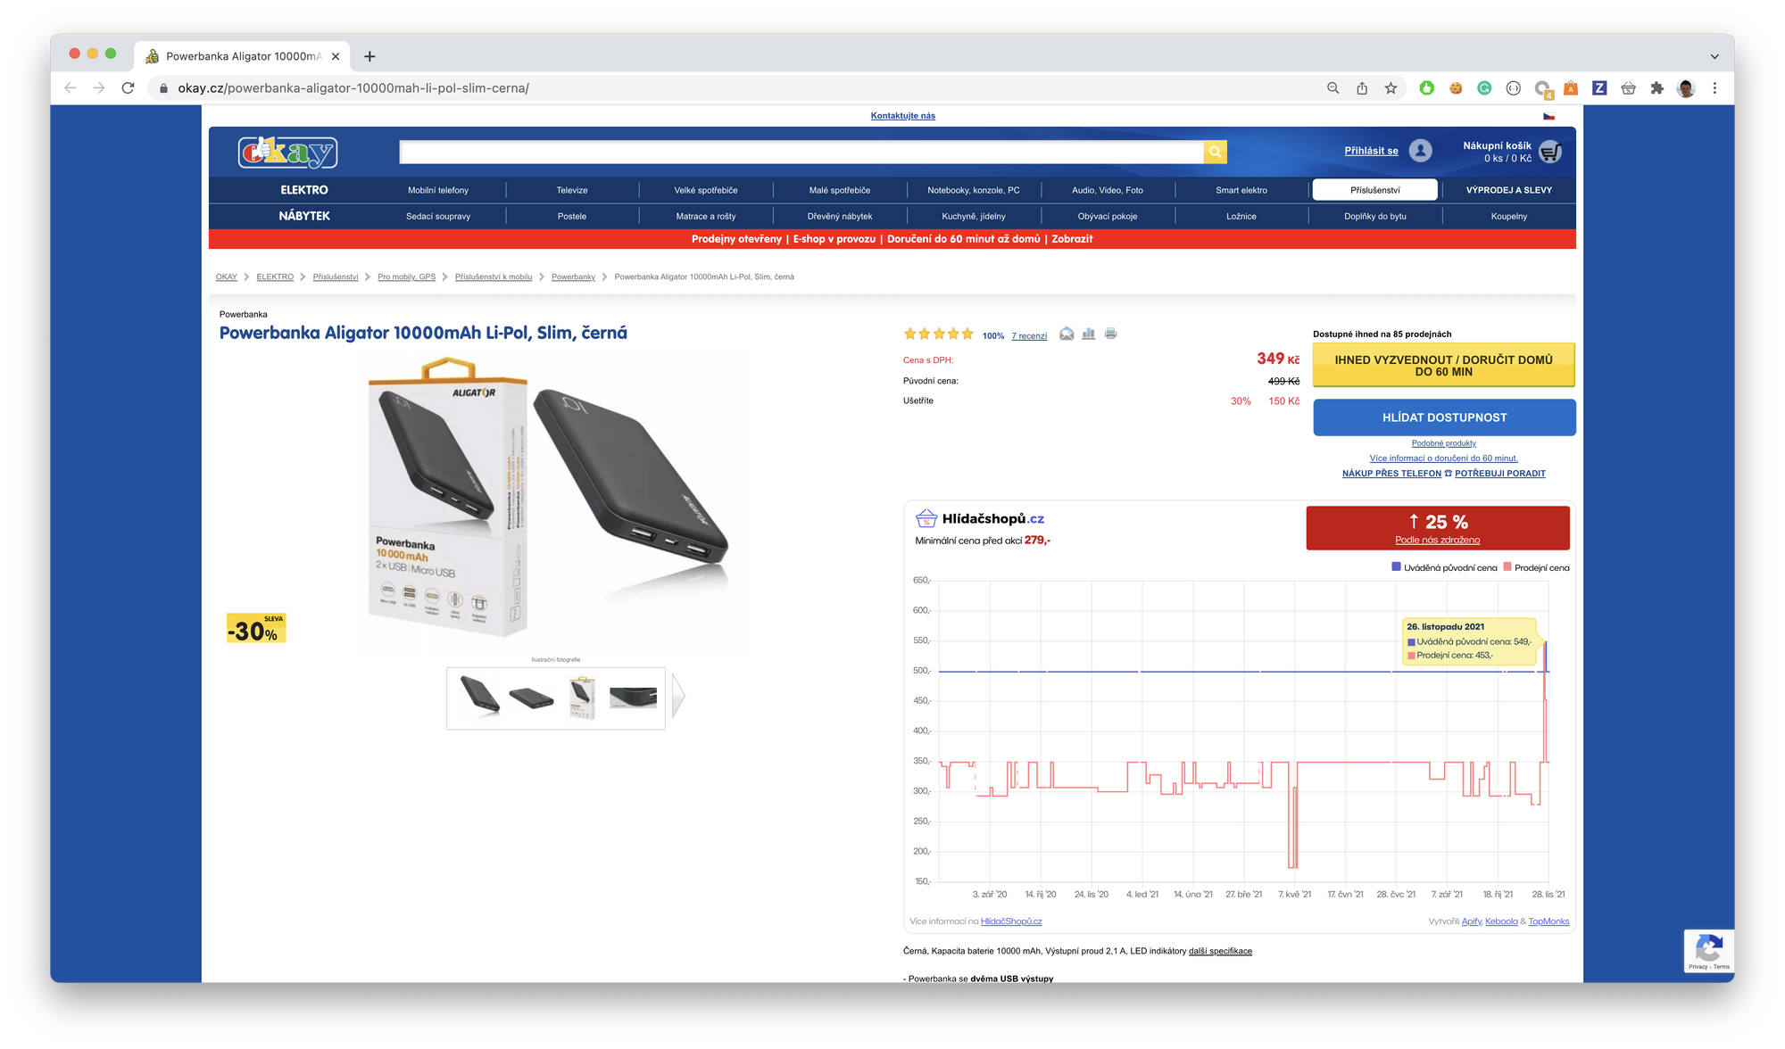Expand the browser tab search chevron
1785x1049 pixels.
point(1713,56)
